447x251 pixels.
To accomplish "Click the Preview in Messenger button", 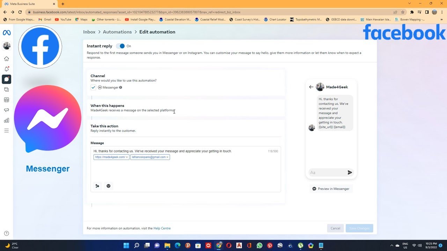I will click(x=331, y=189).
